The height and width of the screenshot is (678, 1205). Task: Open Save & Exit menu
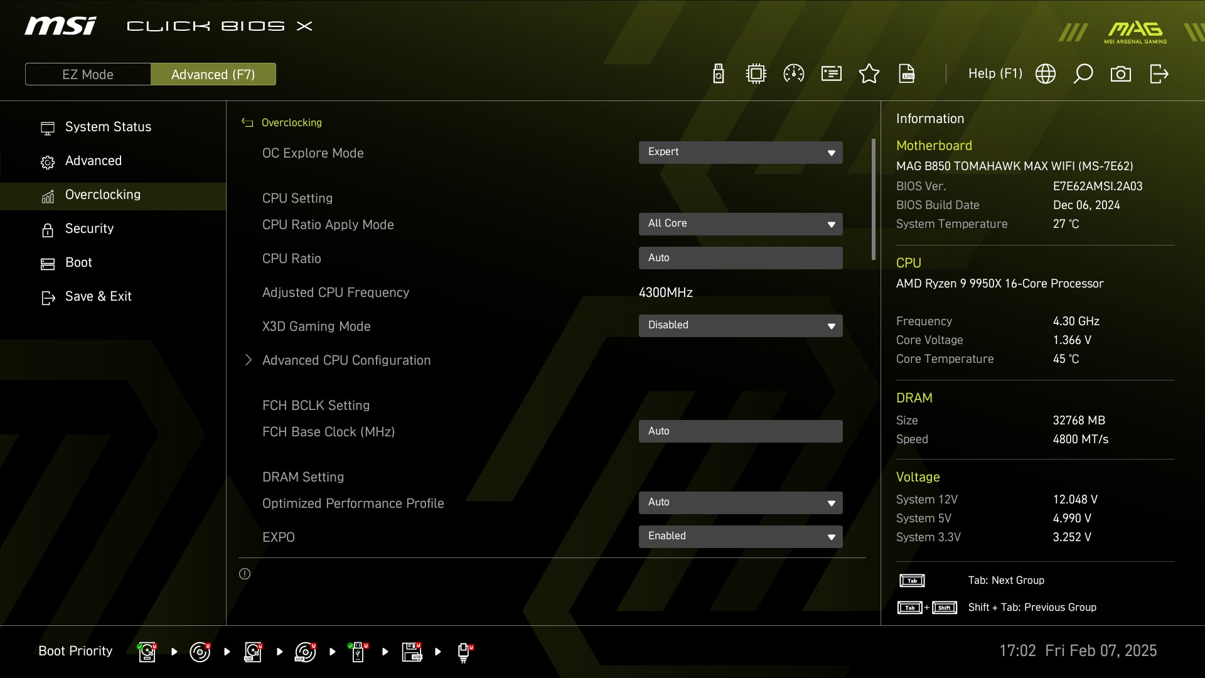[98, 296]
